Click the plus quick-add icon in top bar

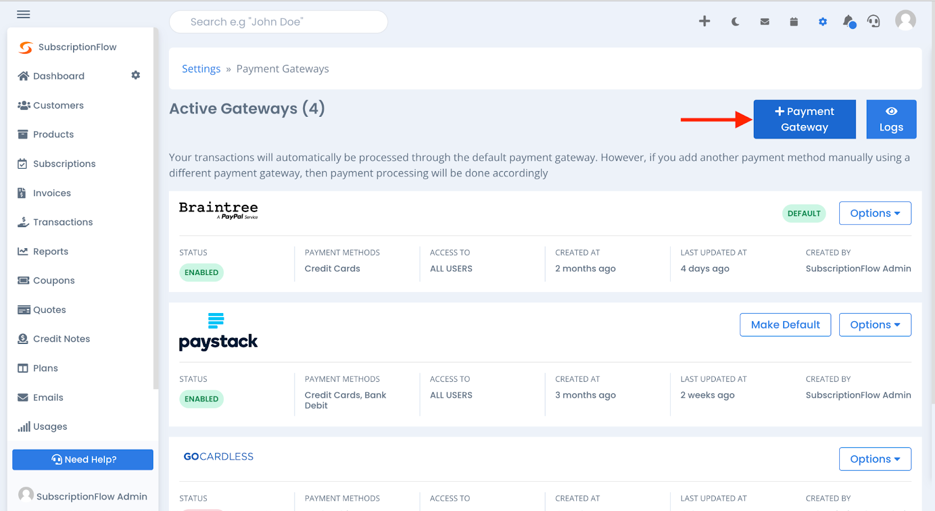click(704, 22)
